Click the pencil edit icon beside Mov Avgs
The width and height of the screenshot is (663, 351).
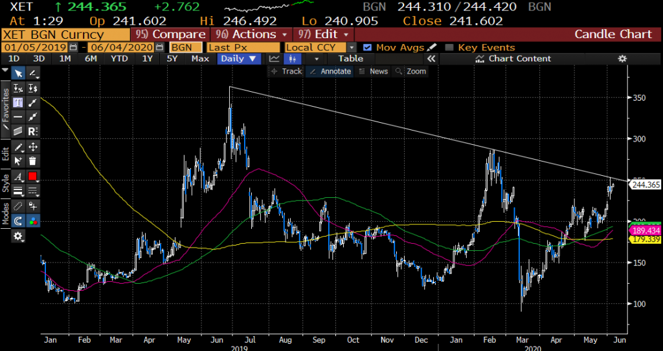(432, 47)
